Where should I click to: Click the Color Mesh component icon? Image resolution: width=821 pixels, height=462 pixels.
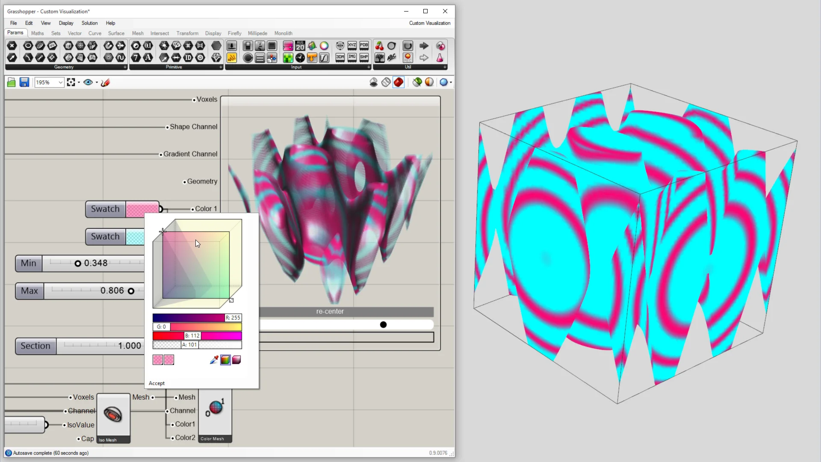(215, 408)
